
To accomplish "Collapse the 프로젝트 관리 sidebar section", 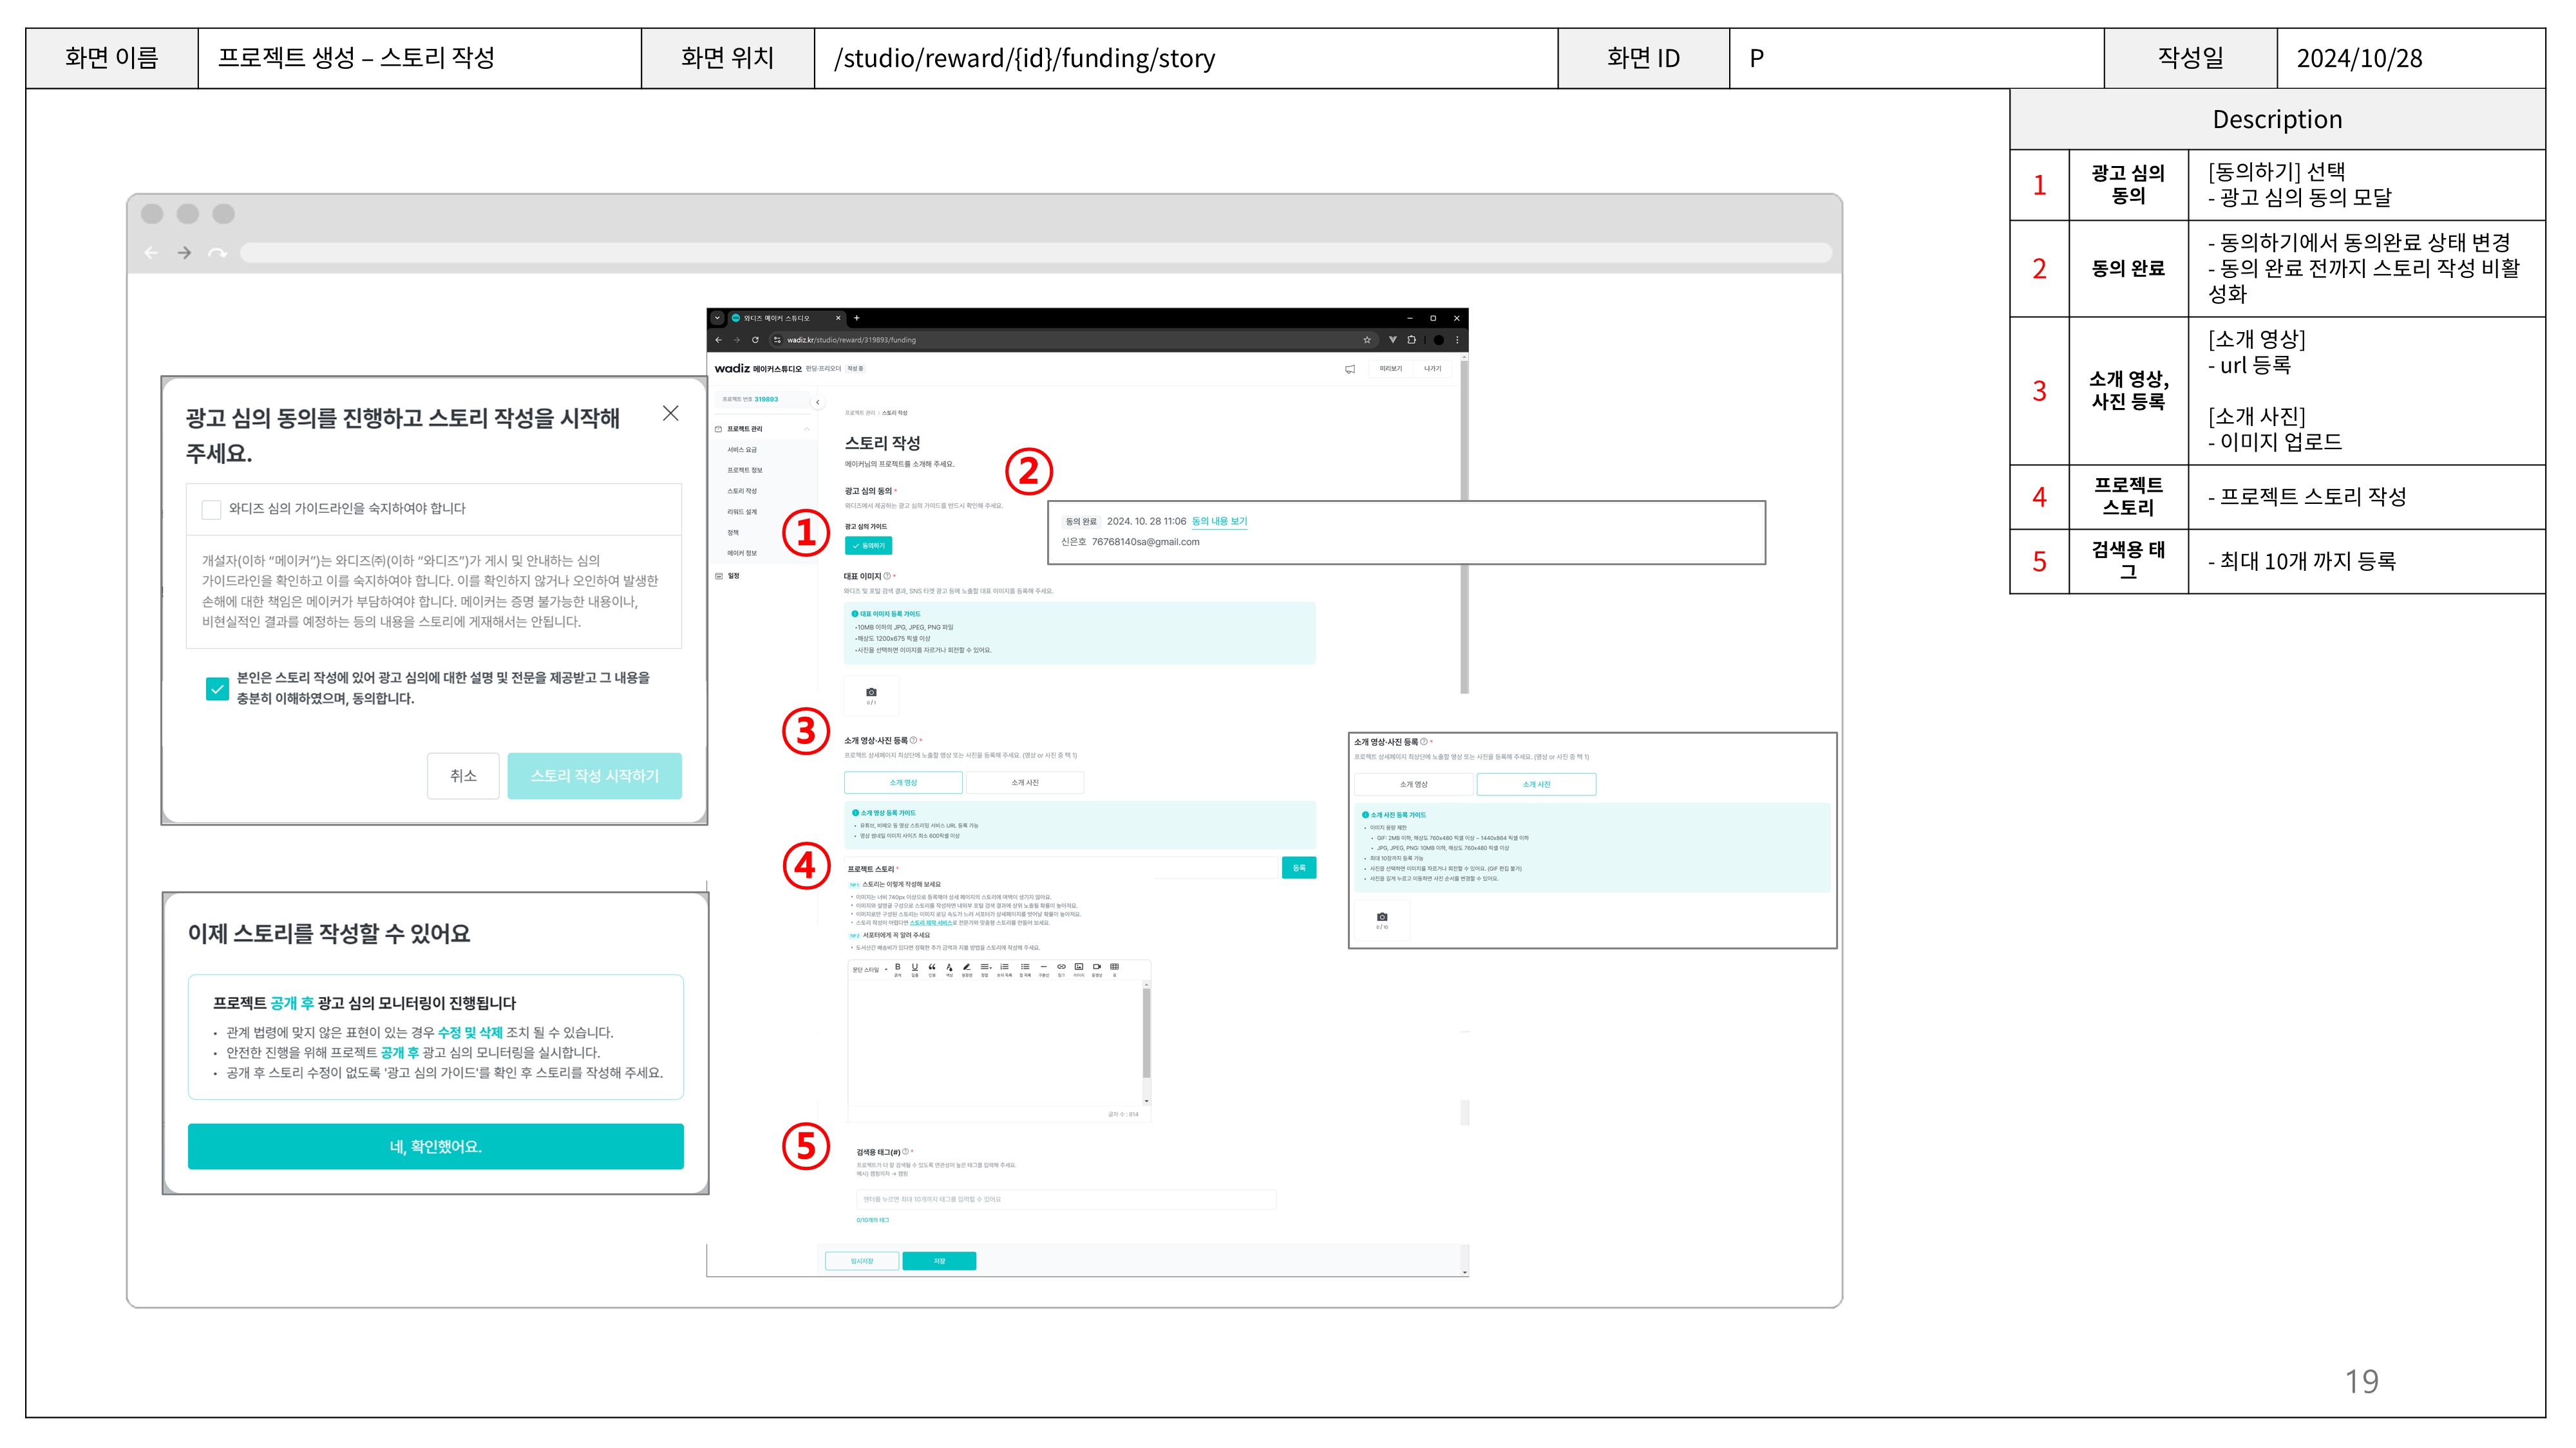I will coord(807,429).
